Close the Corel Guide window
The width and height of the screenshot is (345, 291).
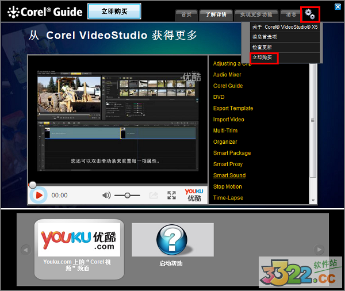click(x=338, y=6)
